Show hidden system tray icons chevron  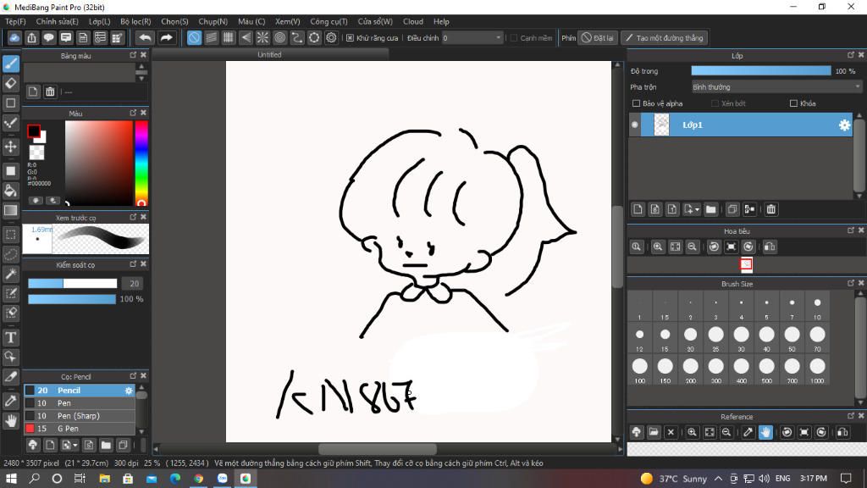click(718, 479)
